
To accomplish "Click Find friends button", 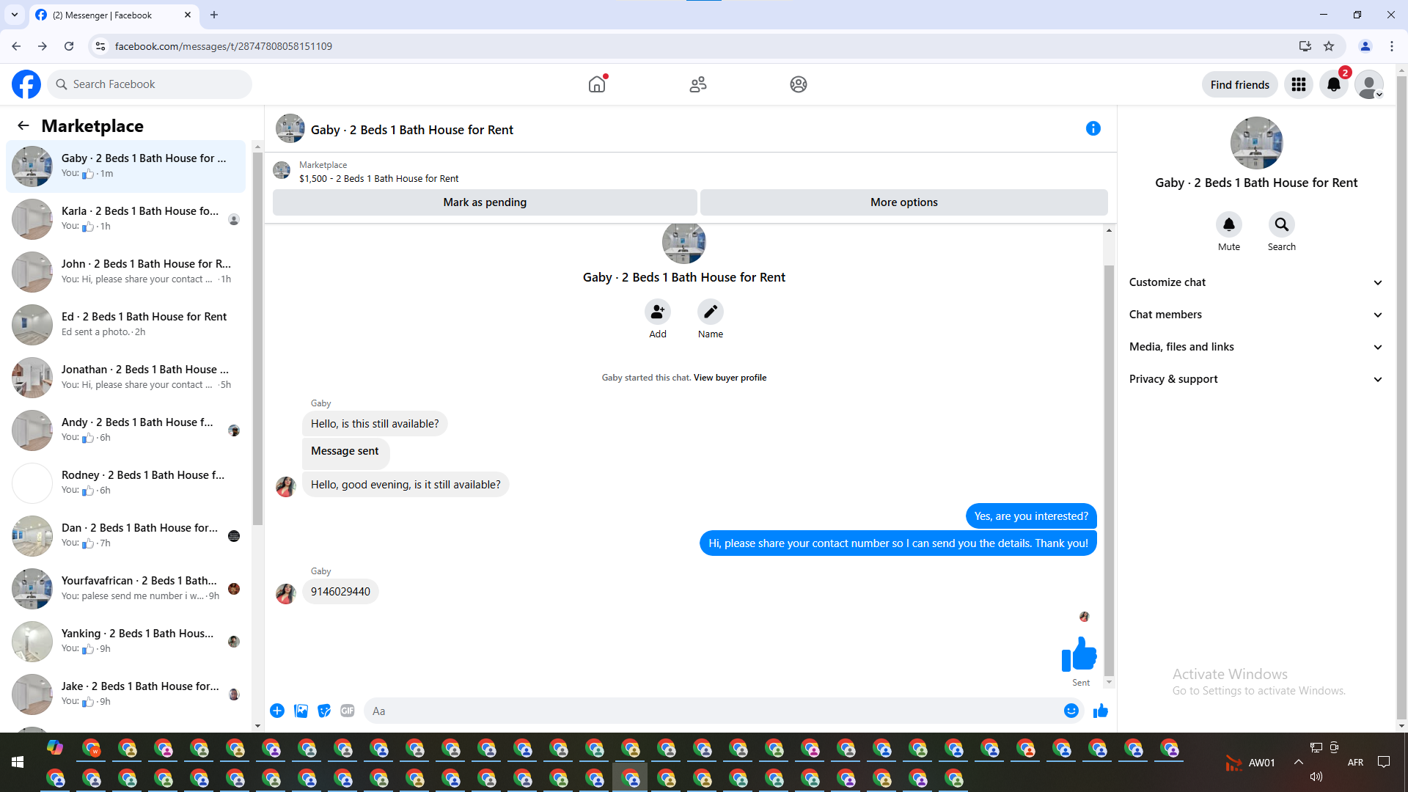I will pyautogui.click(x=1240, y=84).
